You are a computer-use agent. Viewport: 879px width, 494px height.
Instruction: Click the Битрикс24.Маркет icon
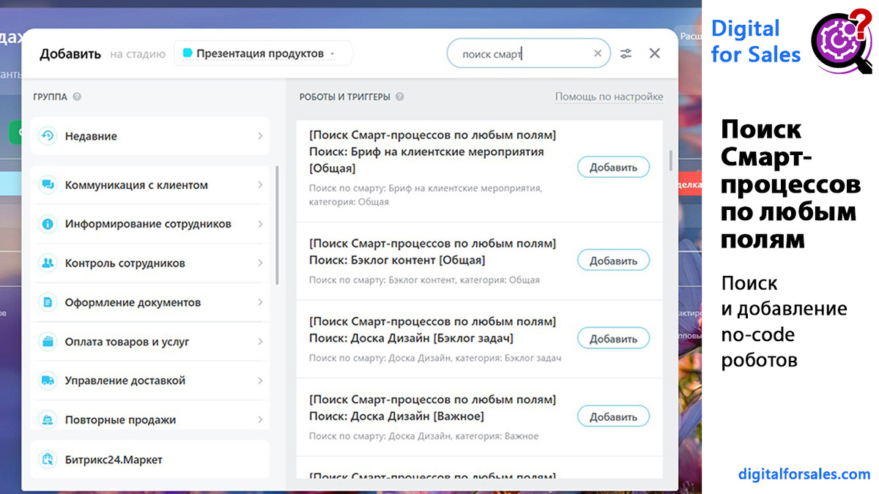pyautogui.click(x=48, y=460)
